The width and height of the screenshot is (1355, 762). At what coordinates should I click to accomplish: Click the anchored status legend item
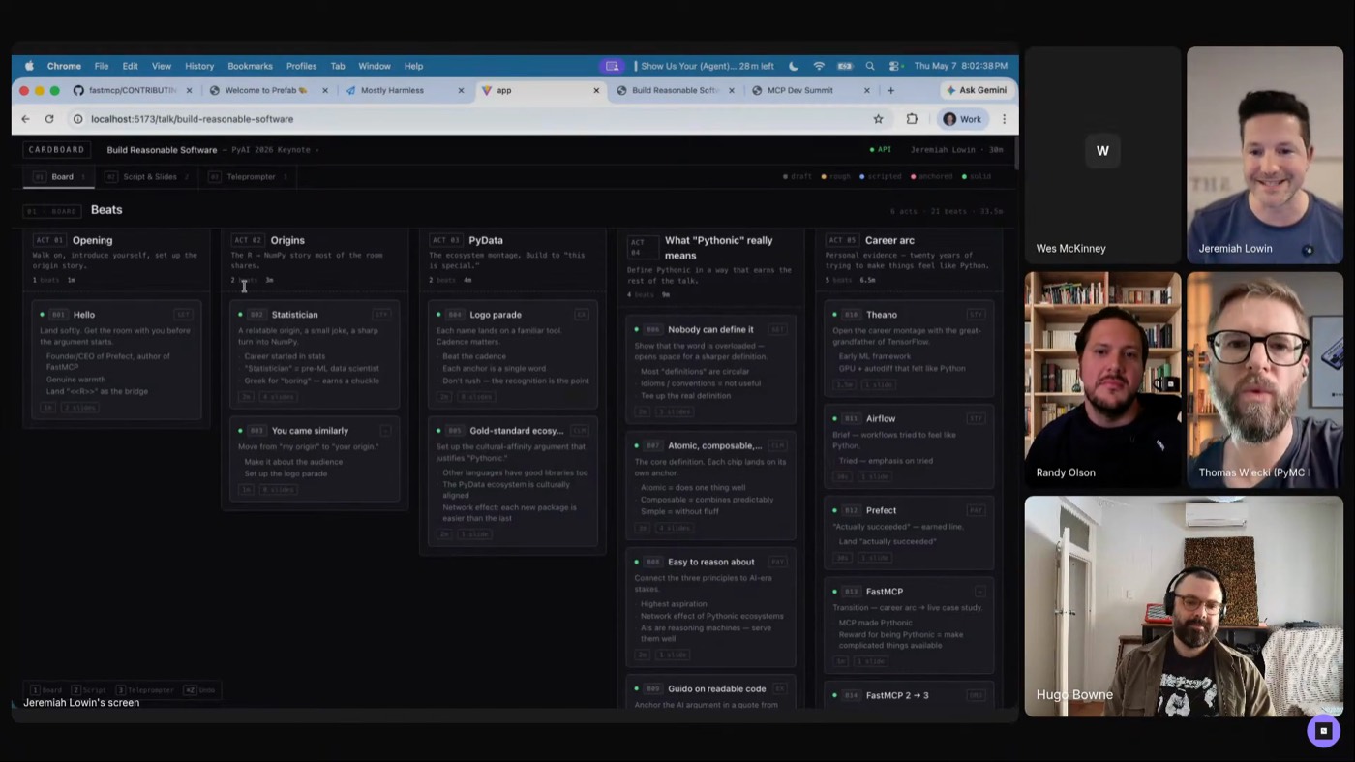click(x=931, y=177)
